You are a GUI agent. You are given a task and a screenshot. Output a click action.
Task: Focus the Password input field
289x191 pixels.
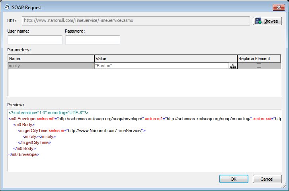tap(93, 40)
